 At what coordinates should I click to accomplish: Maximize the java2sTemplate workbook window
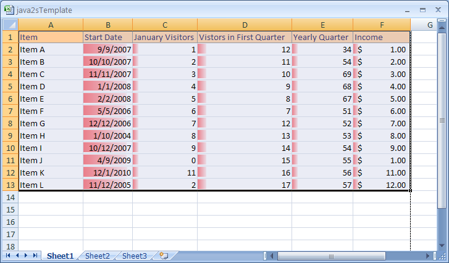pos(422,10)
